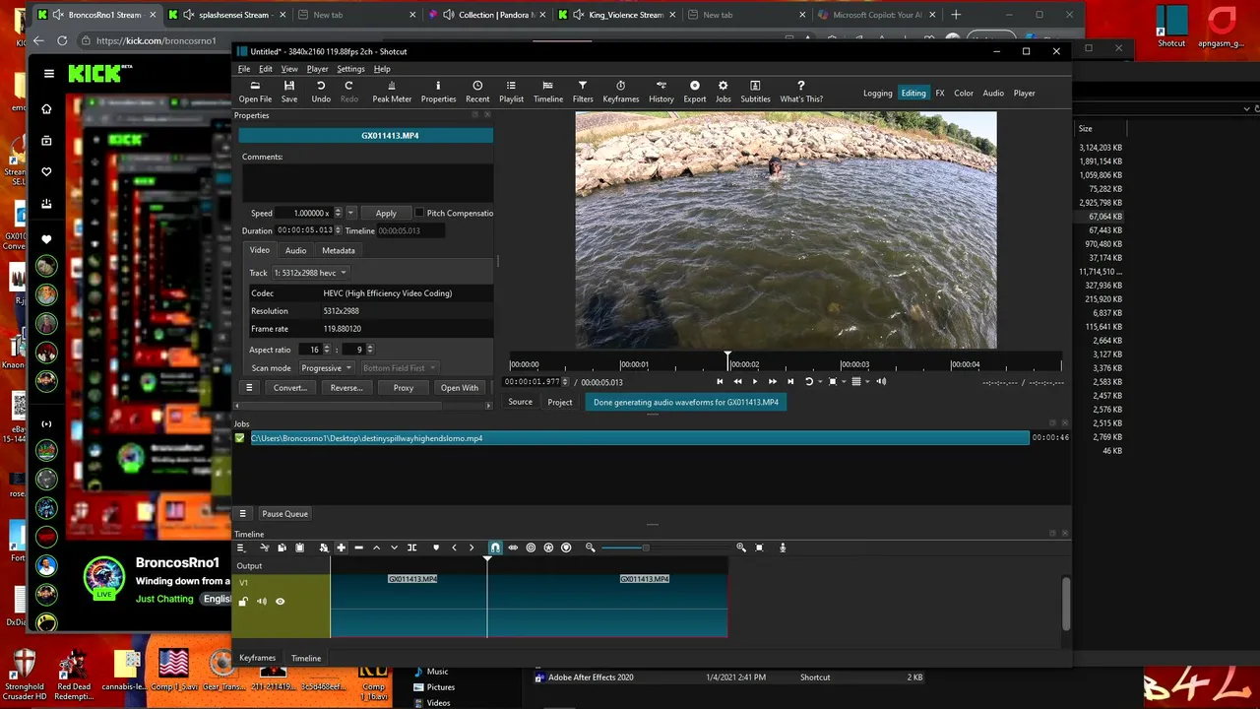Open the History panel
Image resolution: width=1260 pixels, height=709 pixels.
pyautogui.click(x=661, y=92)
